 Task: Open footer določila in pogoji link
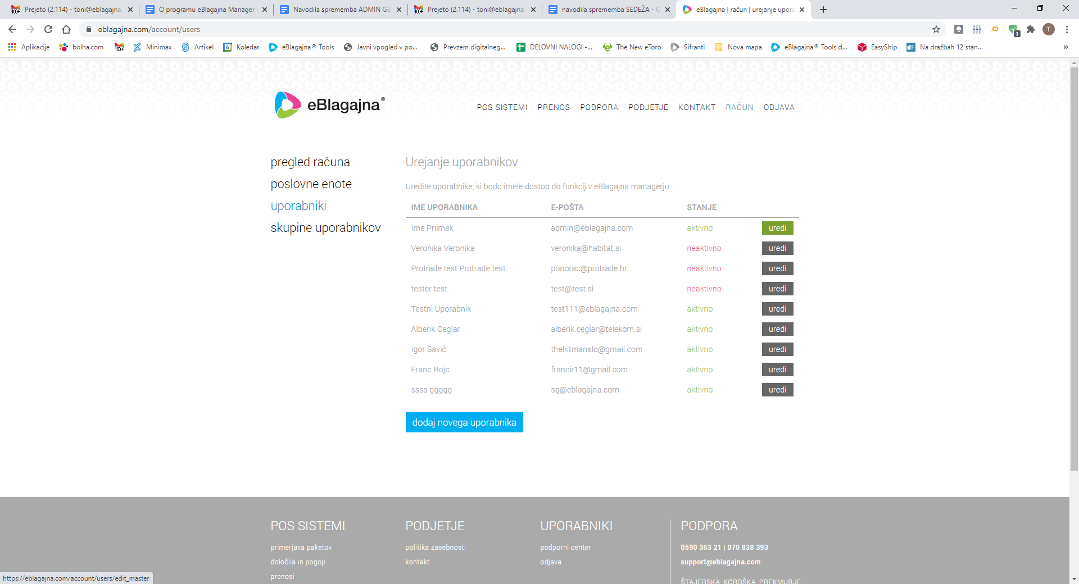point(298,562)
